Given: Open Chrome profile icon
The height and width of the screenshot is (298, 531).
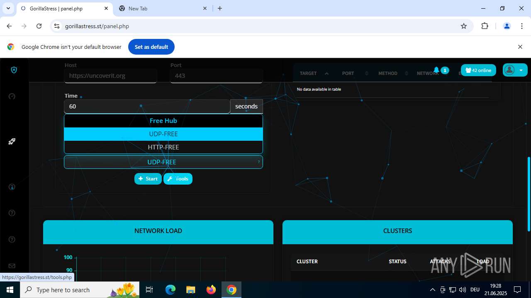Looking at the screenshot, I should coord(507,26).
